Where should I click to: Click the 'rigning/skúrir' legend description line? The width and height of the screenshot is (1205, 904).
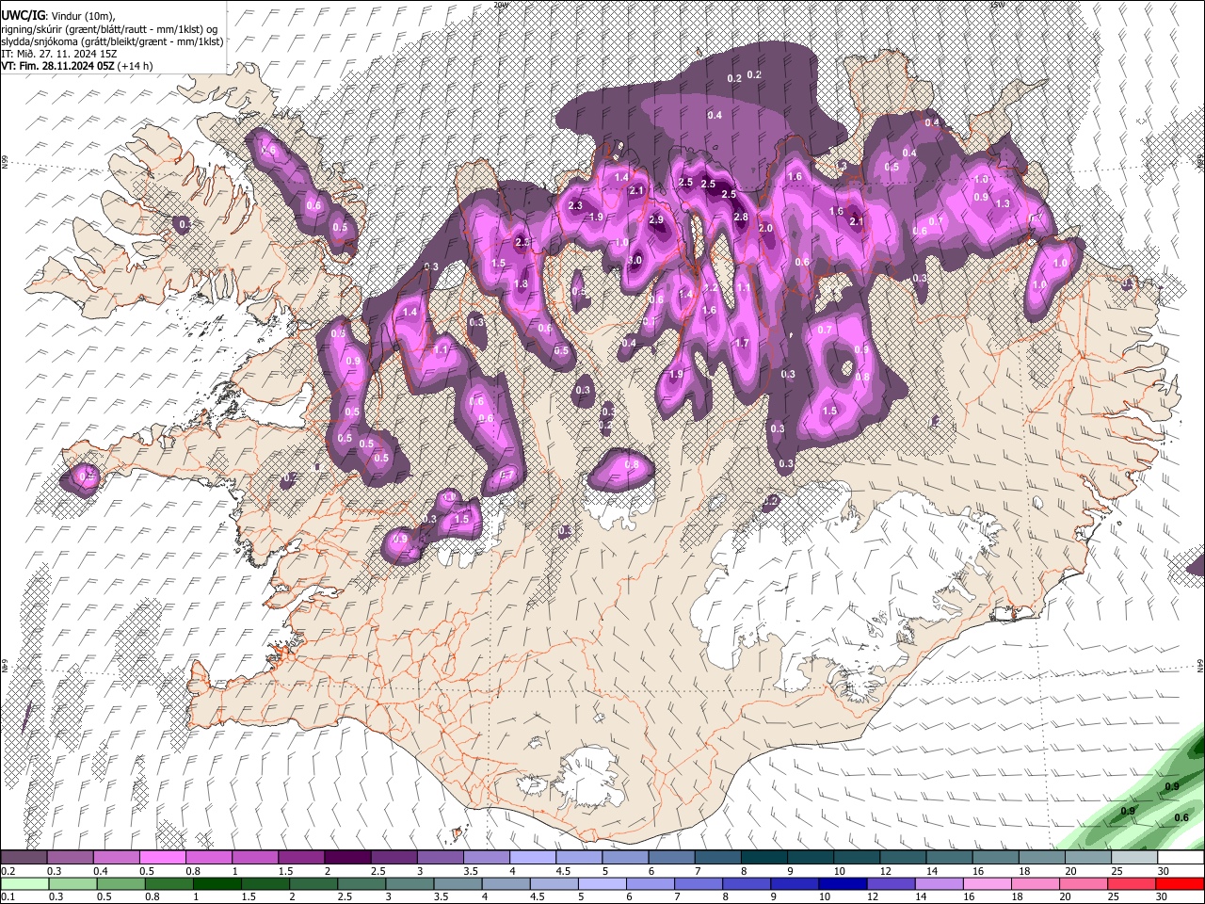(108, 29)
